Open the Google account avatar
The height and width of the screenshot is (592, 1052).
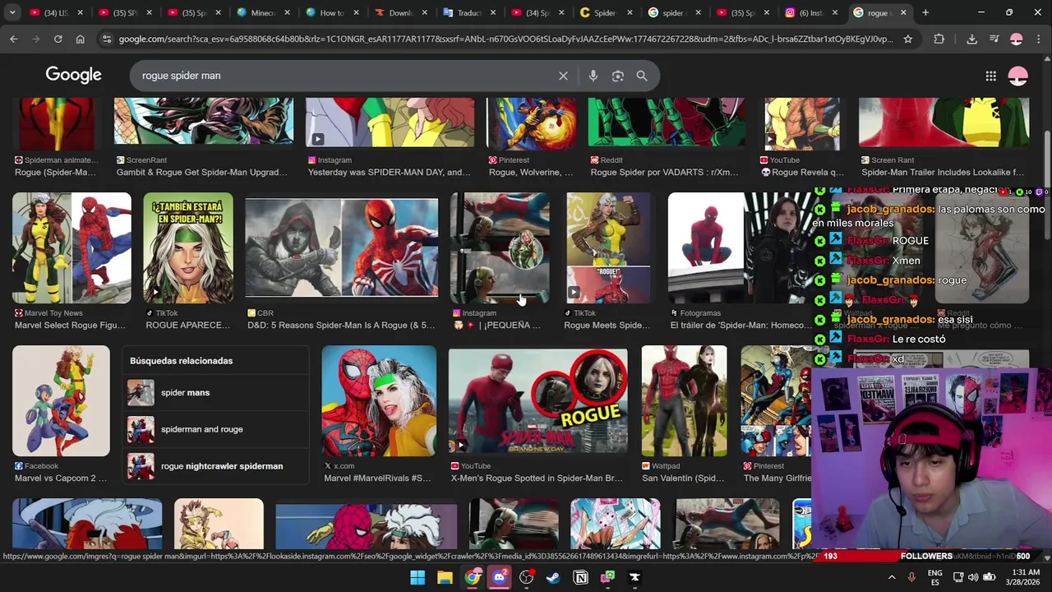1018,76
